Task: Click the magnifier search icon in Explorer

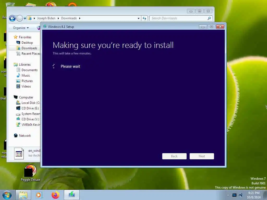Action: pyautogui.click(x=209, y=18)
